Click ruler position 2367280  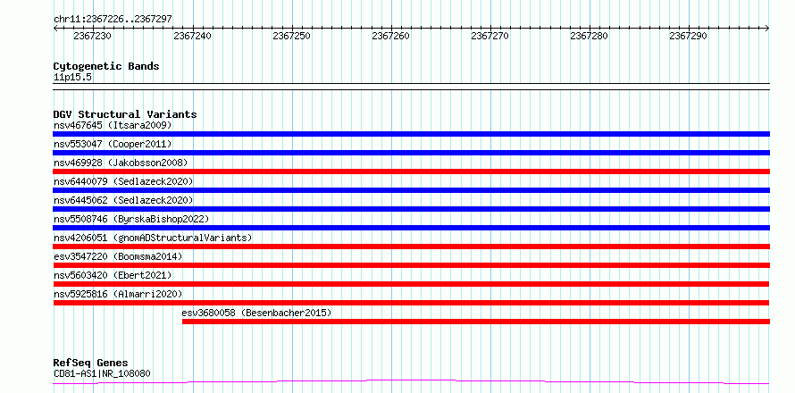click(x=590, y=36)
